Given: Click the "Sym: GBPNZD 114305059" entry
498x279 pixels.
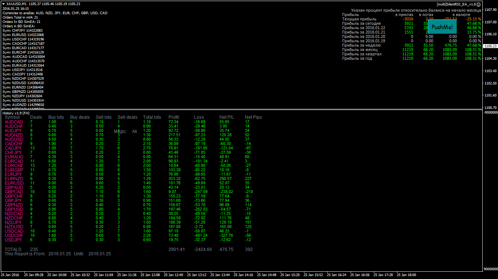Looking at the screenshot, I should 23,92.
